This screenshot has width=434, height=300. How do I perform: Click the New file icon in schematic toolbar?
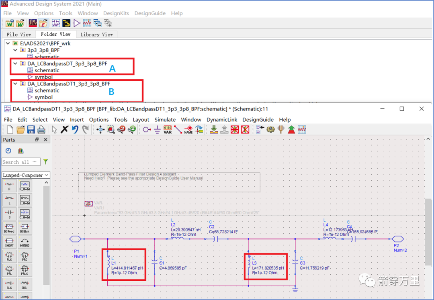pos(10,129)
